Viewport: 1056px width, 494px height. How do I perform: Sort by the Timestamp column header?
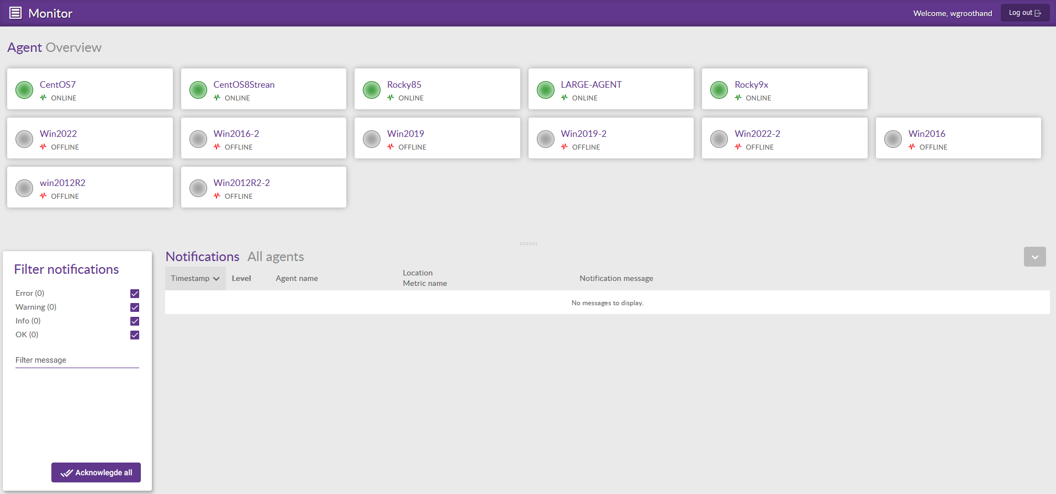195,279
